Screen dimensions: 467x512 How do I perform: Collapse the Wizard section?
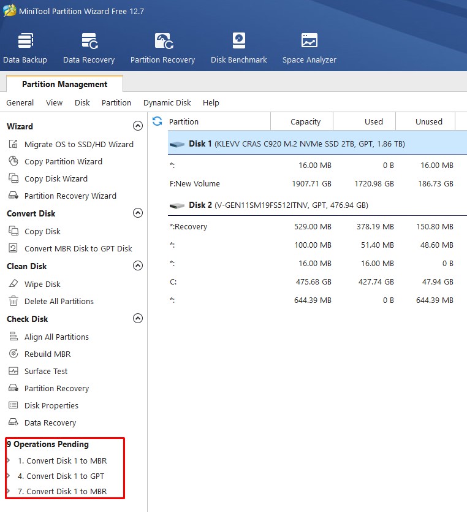click(x=138, y=126)
